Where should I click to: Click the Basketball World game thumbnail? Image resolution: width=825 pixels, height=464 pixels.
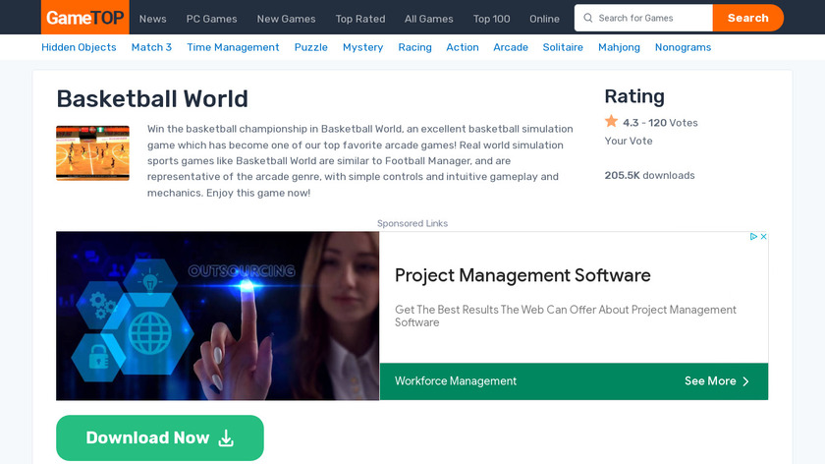point(92,152)
